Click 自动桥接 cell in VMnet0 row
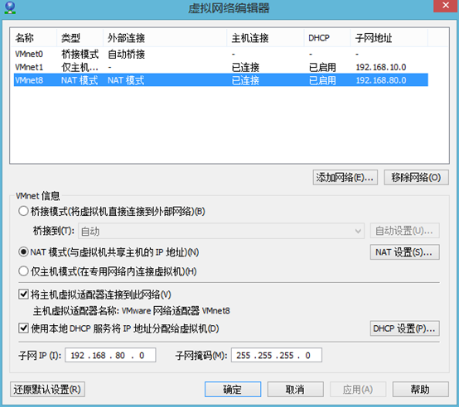459x407 pixels. (126, 54)
